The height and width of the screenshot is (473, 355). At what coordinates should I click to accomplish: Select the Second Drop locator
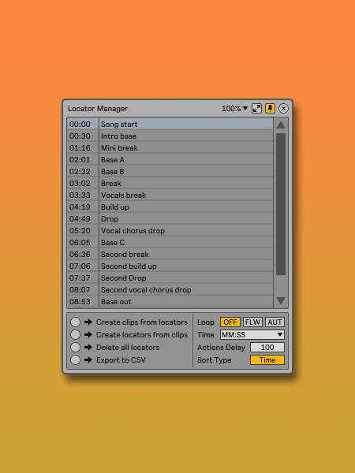(x=186, y=277)
